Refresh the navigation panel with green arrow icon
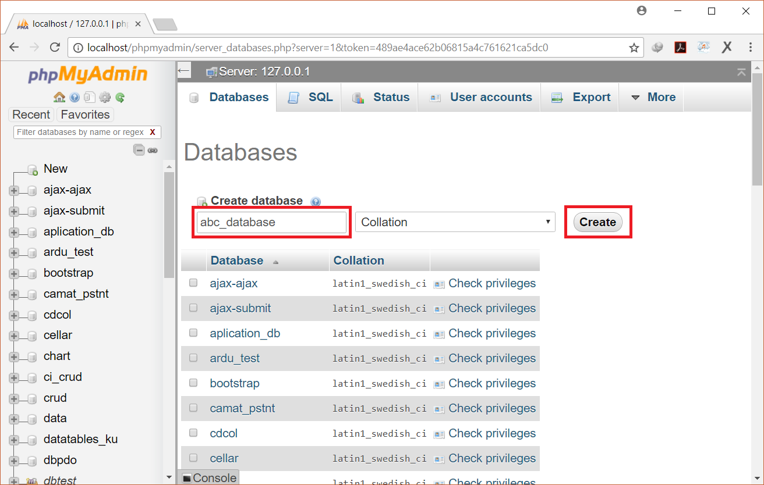This screenshot has height=485, width=764. (x=120, y=97)
